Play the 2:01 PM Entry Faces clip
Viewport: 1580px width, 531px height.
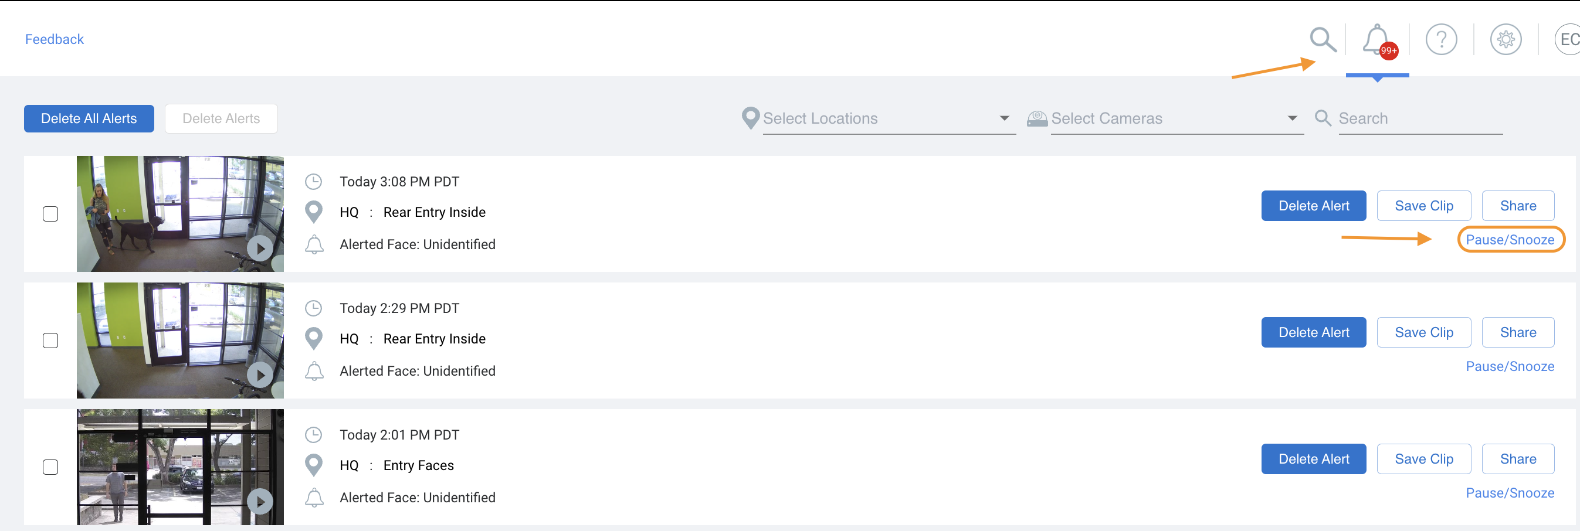pyautogui.click(x=260, y=502)
